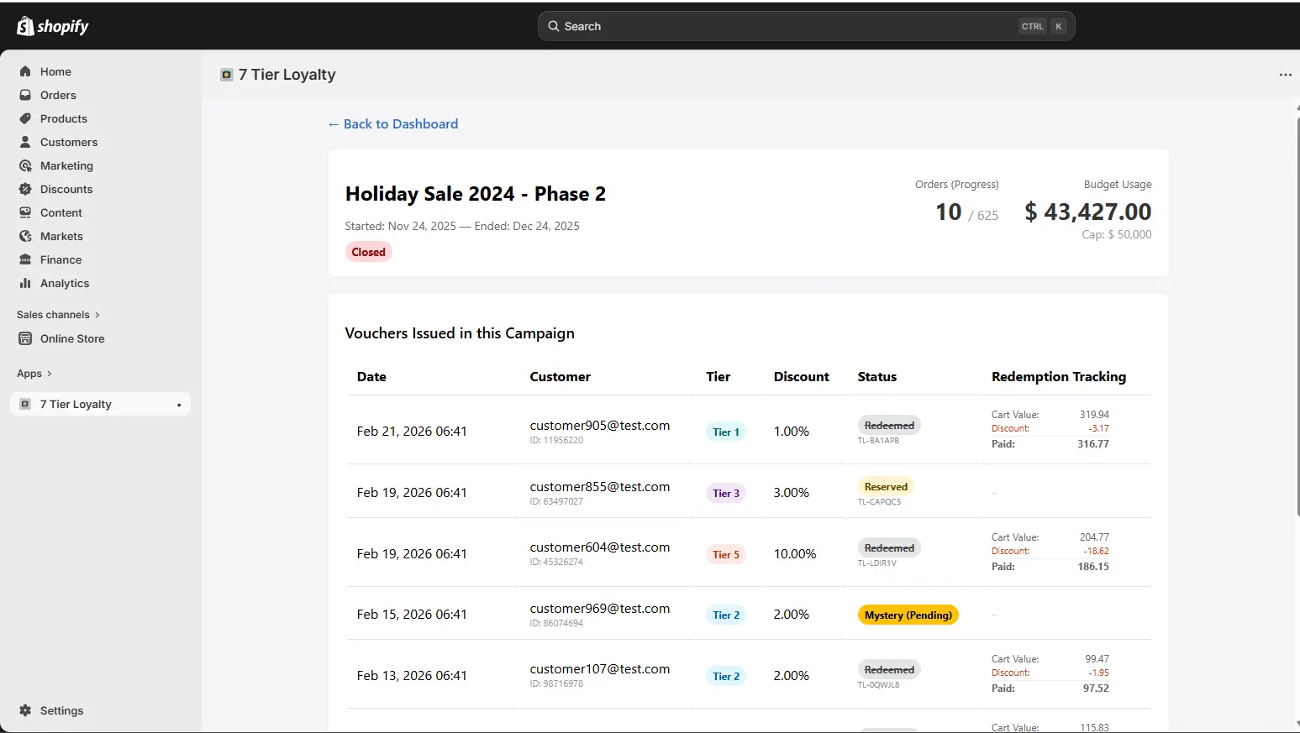Click voucher code TL-CAPQC5
Viewport: 1300px width, 733px height.
(879, 502)
